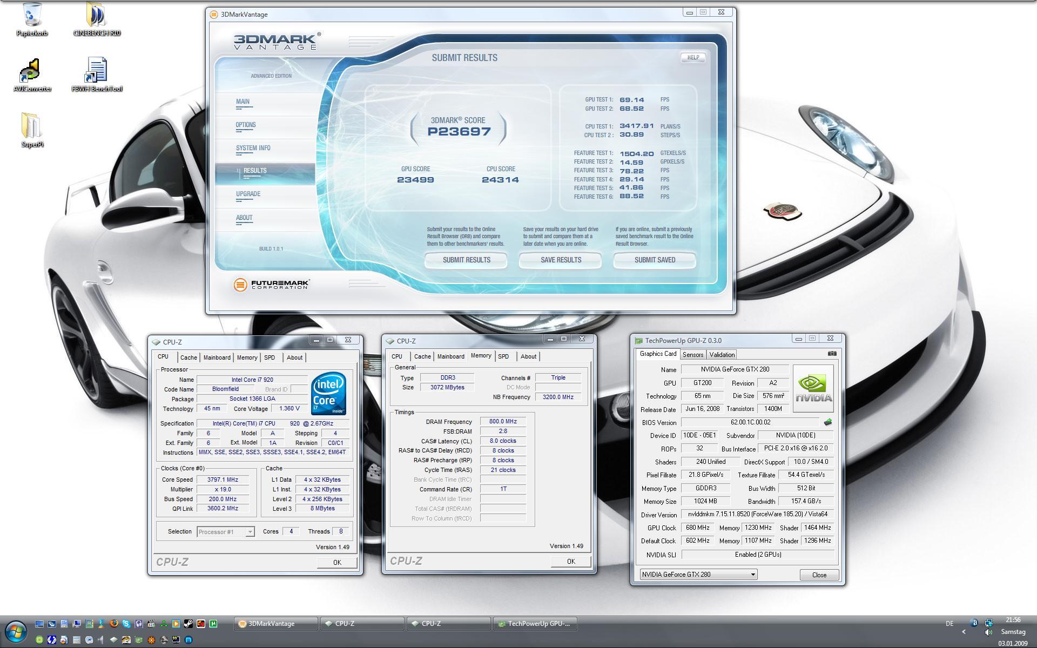Open the SuperPi folder on the desktop

pyautogui.click(x=32, y=131)
